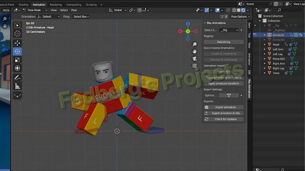Viewport: 305px width, 171px height.
Task: Open the Global transform orientation dropdown
Action: 118,10
